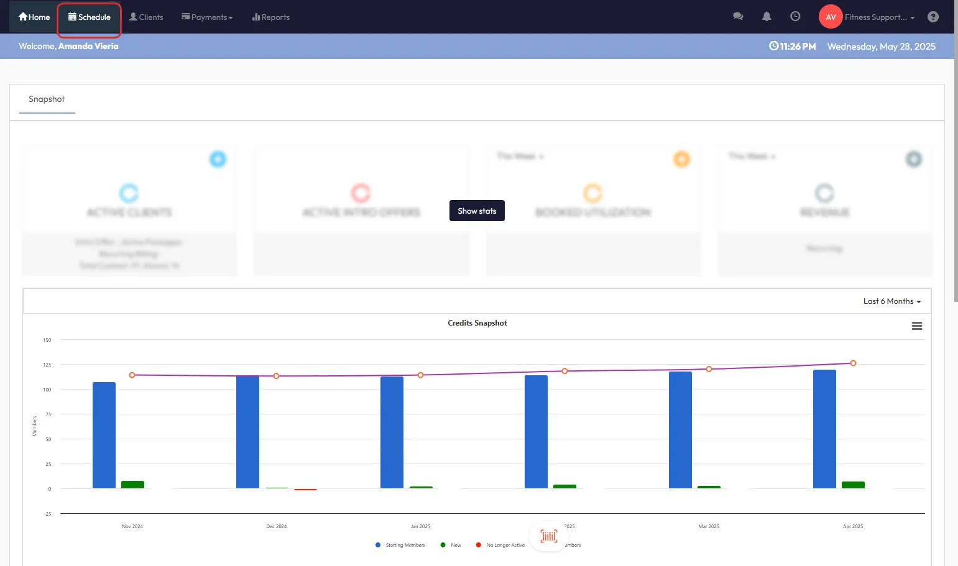958x566 pixels.
Task: Open the chat messages icon
Action: coord(738,17)
